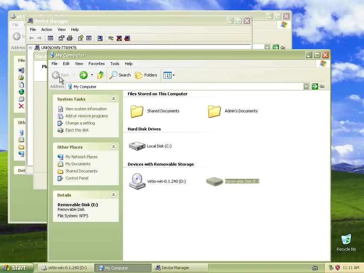Click the Start button
This screenshot has width=364, height=273.
(17, 268)
